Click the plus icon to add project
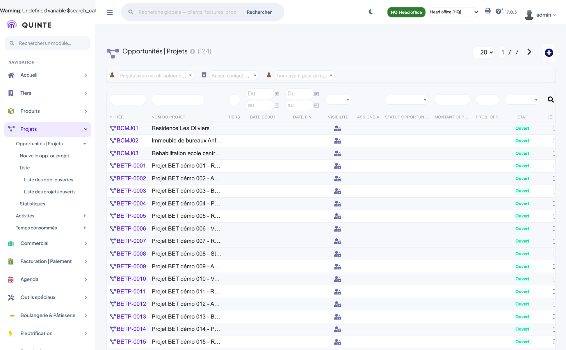566x350 pixels. (x=549, y=53)
